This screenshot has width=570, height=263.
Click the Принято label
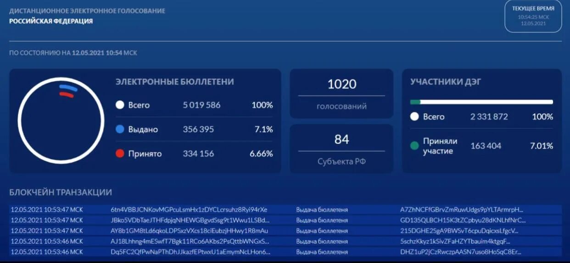(x=145, y=154)
